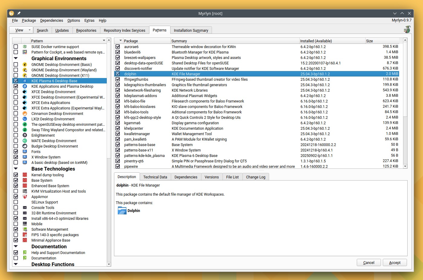Click the KDE Plasma 6 Desktop Base icon
Image resolution: width=423 pixels, height=280 pixels.
tap(25, 81)
